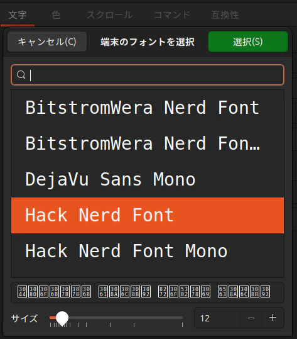Click the magnifier icon in search box
Viewport: 297px width, 339px height.
[x=21, y=75]
